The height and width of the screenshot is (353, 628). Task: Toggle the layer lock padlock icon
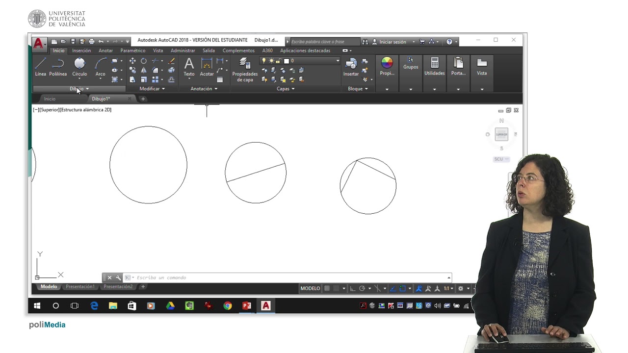(279, 61)
